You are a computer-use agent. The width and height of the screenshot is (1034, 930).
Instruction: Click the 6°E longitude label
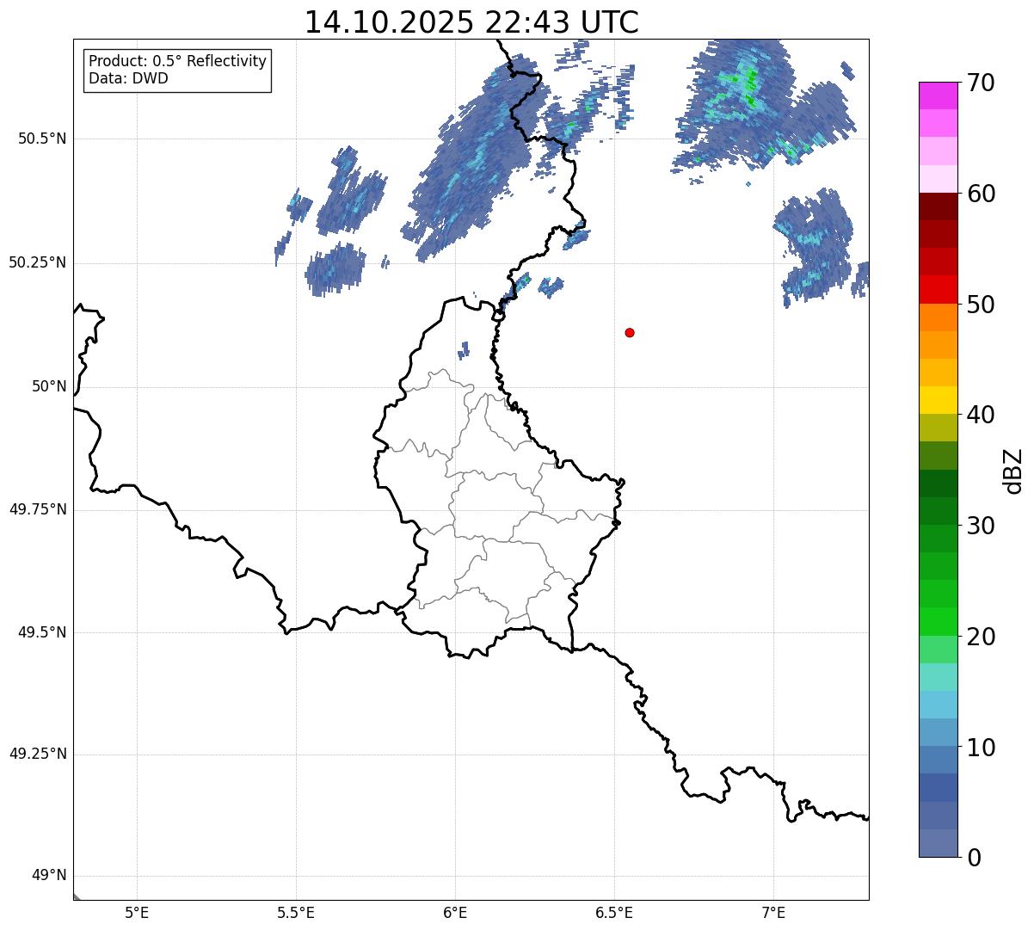455,913
